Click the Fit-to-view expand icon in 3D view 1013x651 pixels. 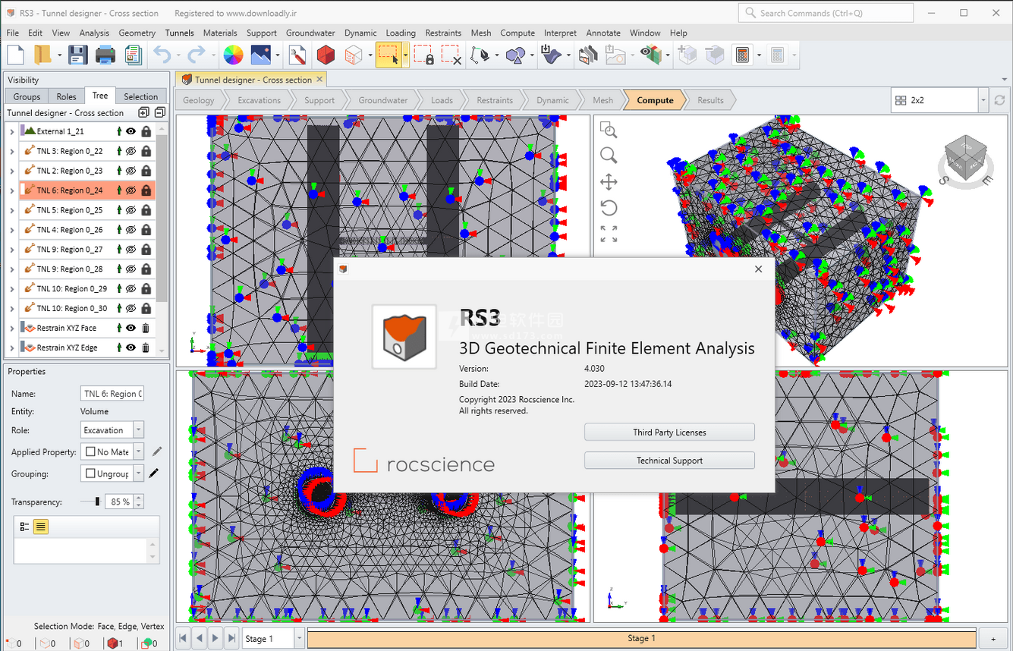tap(609, 234)
